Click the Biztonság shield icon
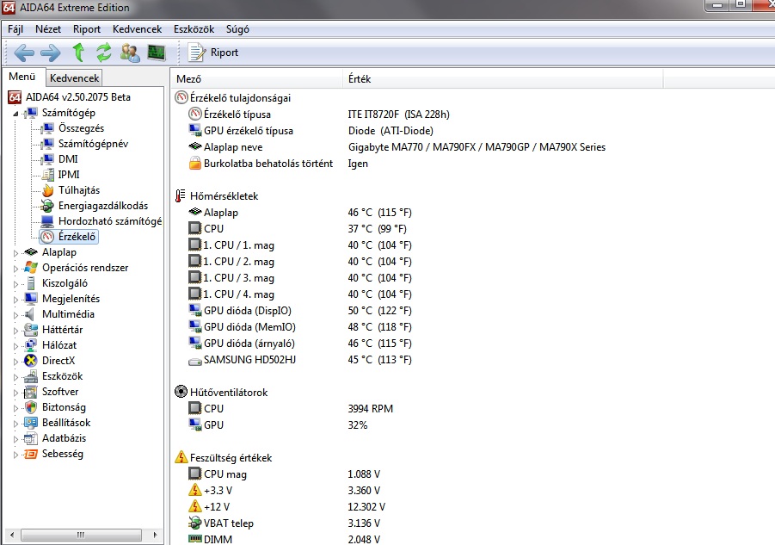The width and height of the screenshot is (775, 545). click(31, 407)
